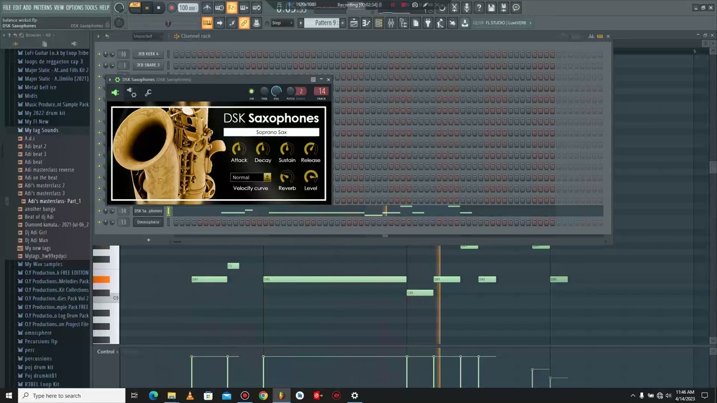Open the OPTIONS menu

coord(75,7)
